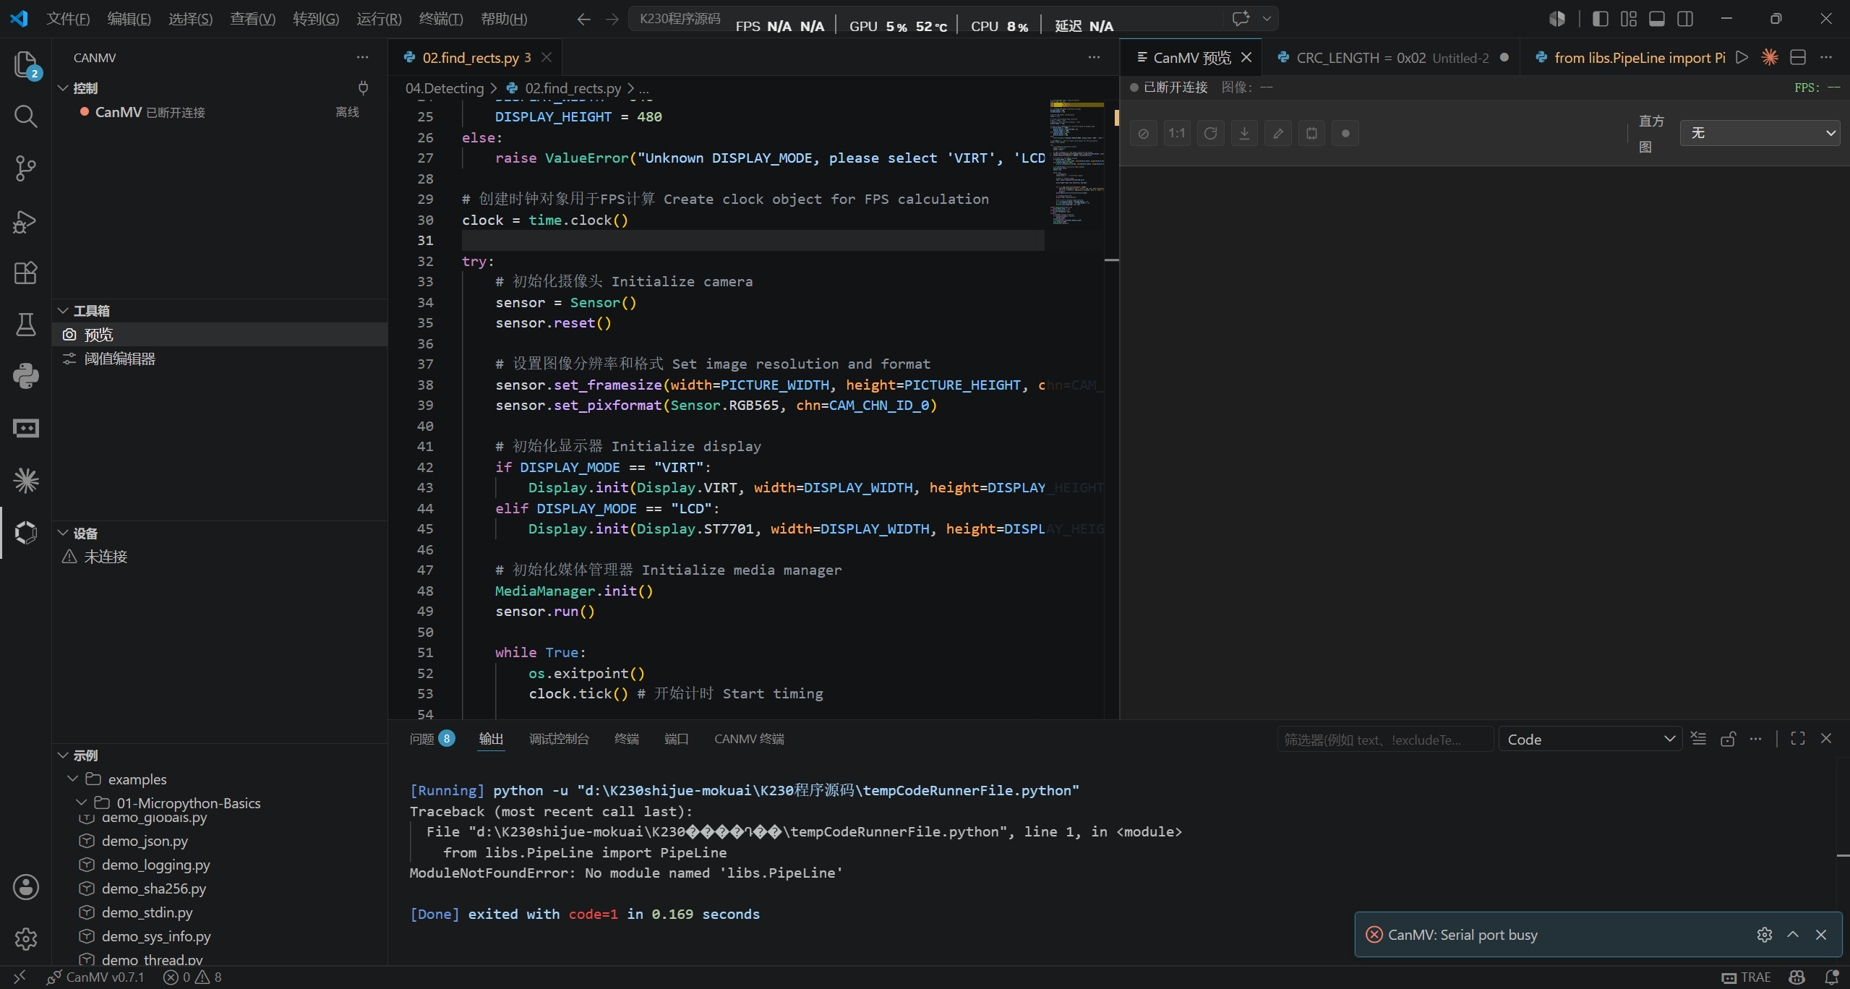Click the output filter input field

[1385, 740]
